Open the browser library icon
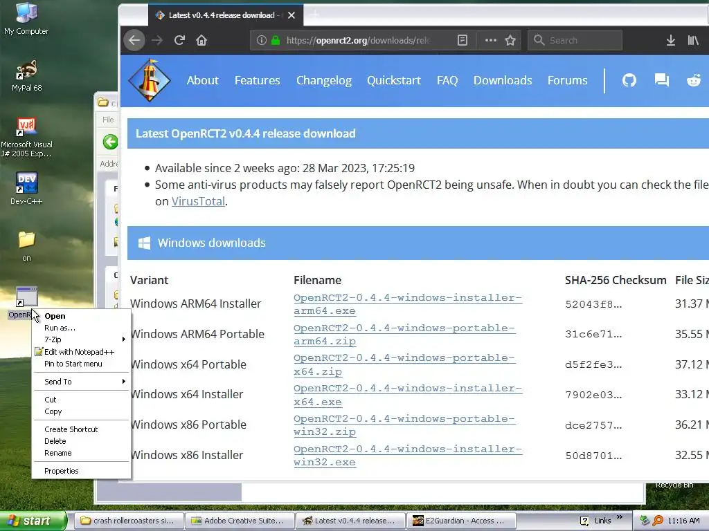709x531 pixels. pyautogui.click(x=693, y=40)
